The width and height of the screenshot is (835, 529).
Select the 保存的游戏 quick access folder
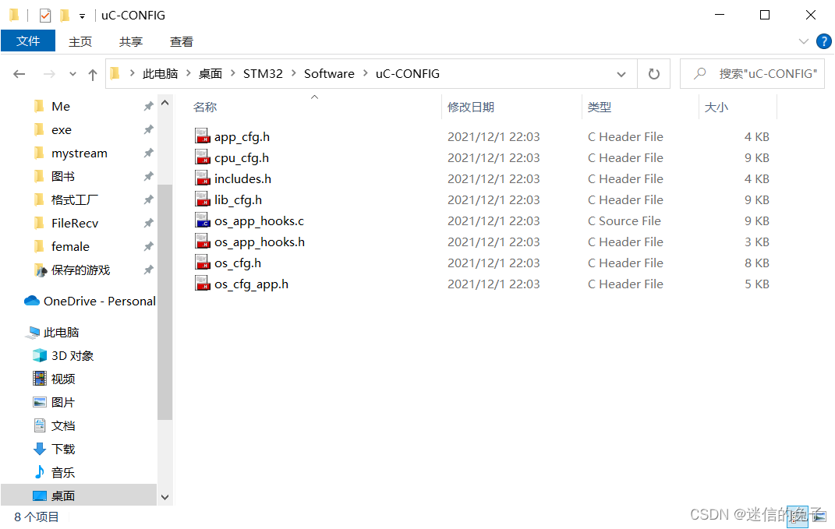80,270
